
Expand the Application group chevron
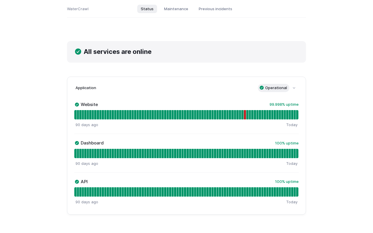[294, 88]
